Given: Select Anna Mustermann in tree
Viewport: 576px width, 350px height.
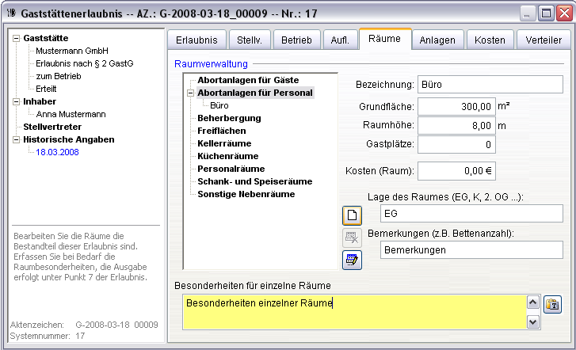Looking at the screenshot, I should pyautogui.click(x=71, y=114).
